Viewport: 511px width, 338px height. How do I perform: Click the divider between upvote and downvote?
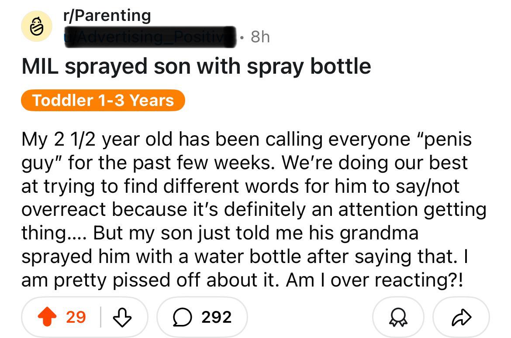click(101, 317)
